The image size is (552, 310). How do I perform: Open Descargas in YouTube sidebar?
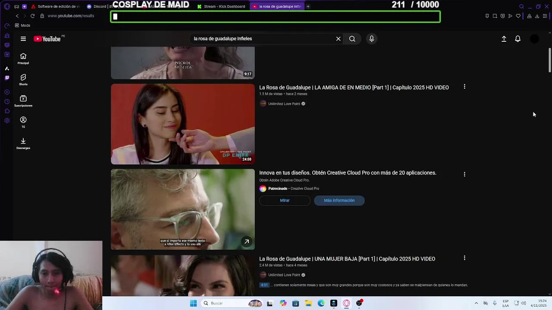pos(23,143)
